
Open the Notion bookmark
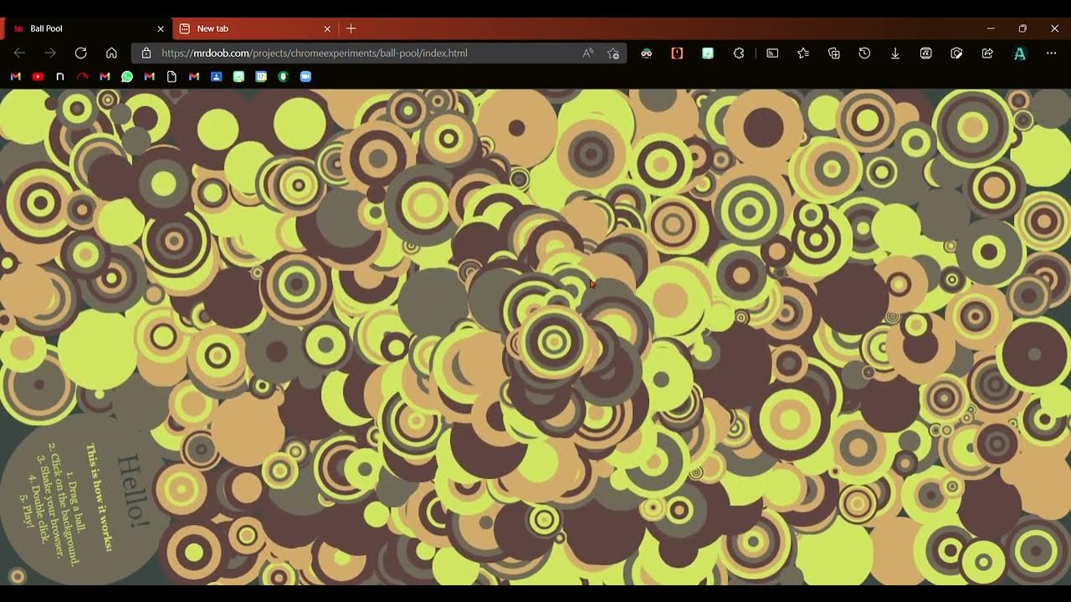(60, 76)
